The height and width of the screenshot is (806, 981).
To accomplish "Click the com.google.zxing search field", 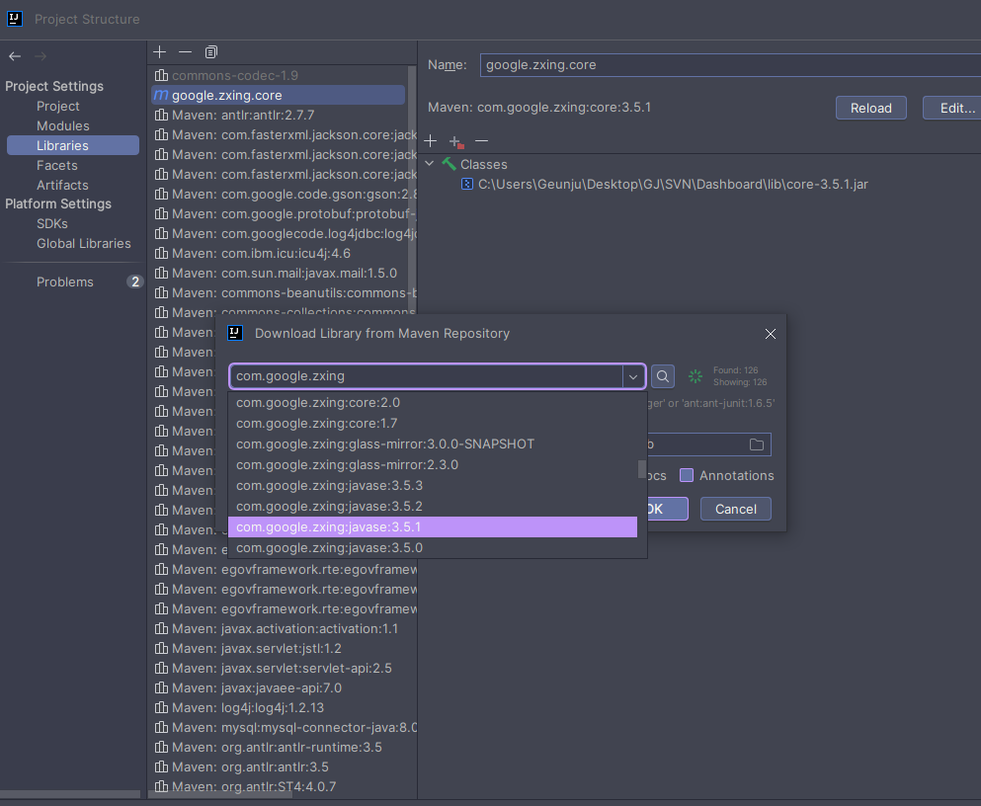I will click(427, 376).
